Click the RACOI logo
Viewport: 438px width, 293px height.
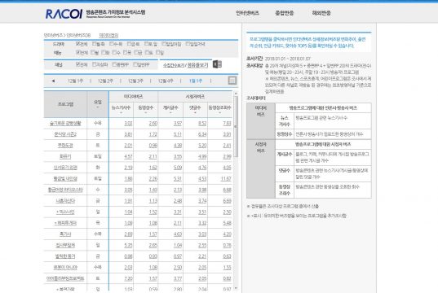click(64, 14)
